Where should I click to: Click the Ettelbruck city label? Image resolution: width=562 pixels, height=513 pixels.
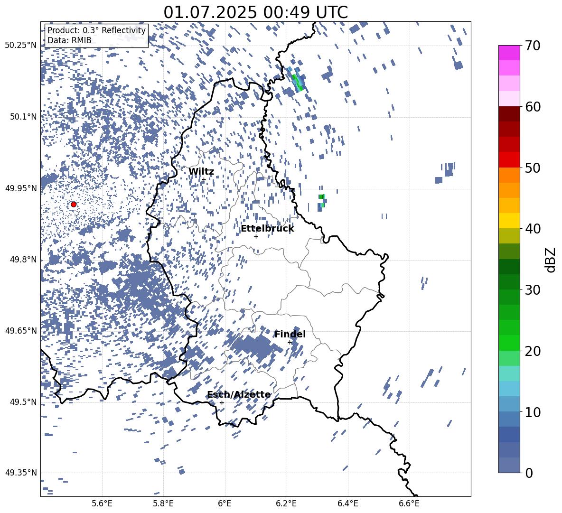(267, 229)
